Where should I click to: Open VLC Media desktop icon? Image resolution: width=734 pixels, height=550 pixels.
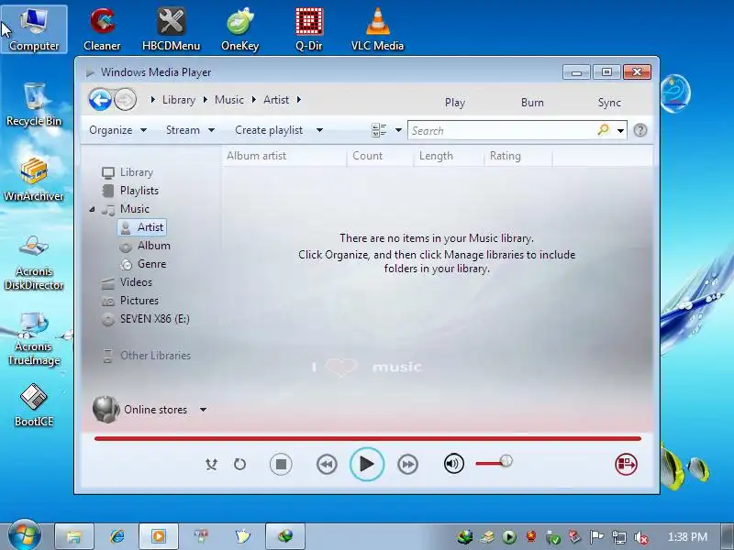tap(377, 29)
